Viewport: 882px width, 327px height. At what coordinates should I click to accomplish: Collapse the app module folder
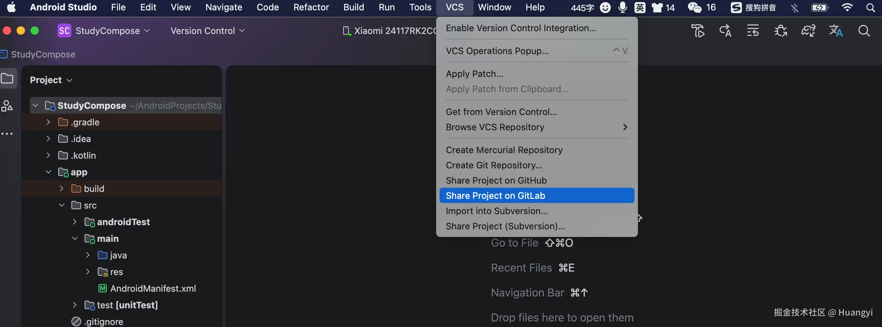click(48, 172)
